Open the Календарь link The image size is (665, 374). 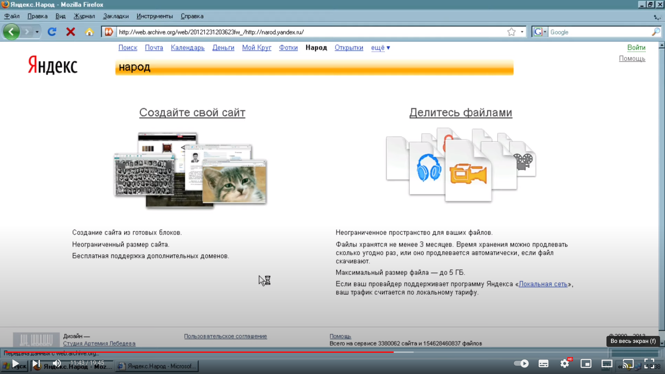point(188,48)
